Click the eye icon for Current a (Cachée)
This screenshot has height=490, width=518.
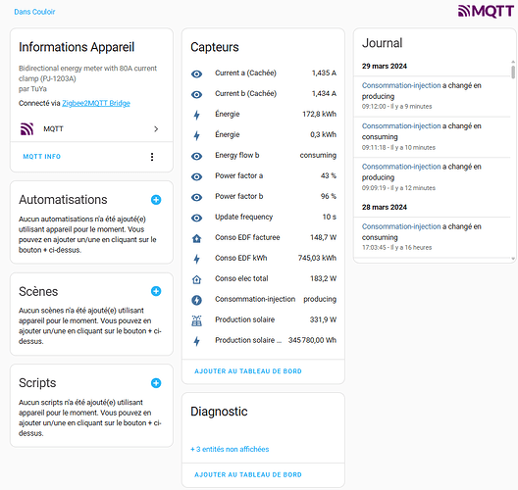click(x=196, y=73)
